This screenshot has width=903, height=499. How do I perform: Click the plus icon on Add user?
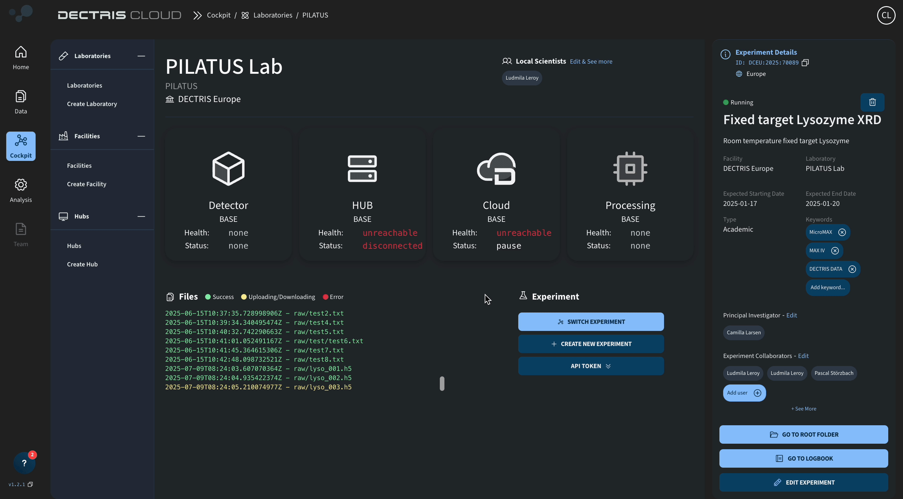(757, 393)
